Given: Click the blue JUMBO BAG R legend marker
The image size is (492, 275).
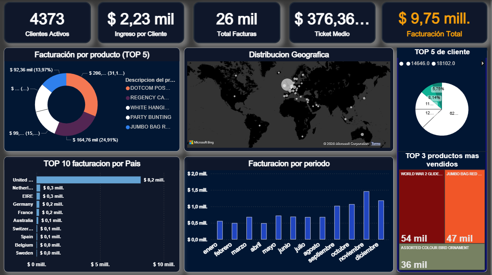Looking at the screenshot, I should pyautogui.click(x=128, y=127).
